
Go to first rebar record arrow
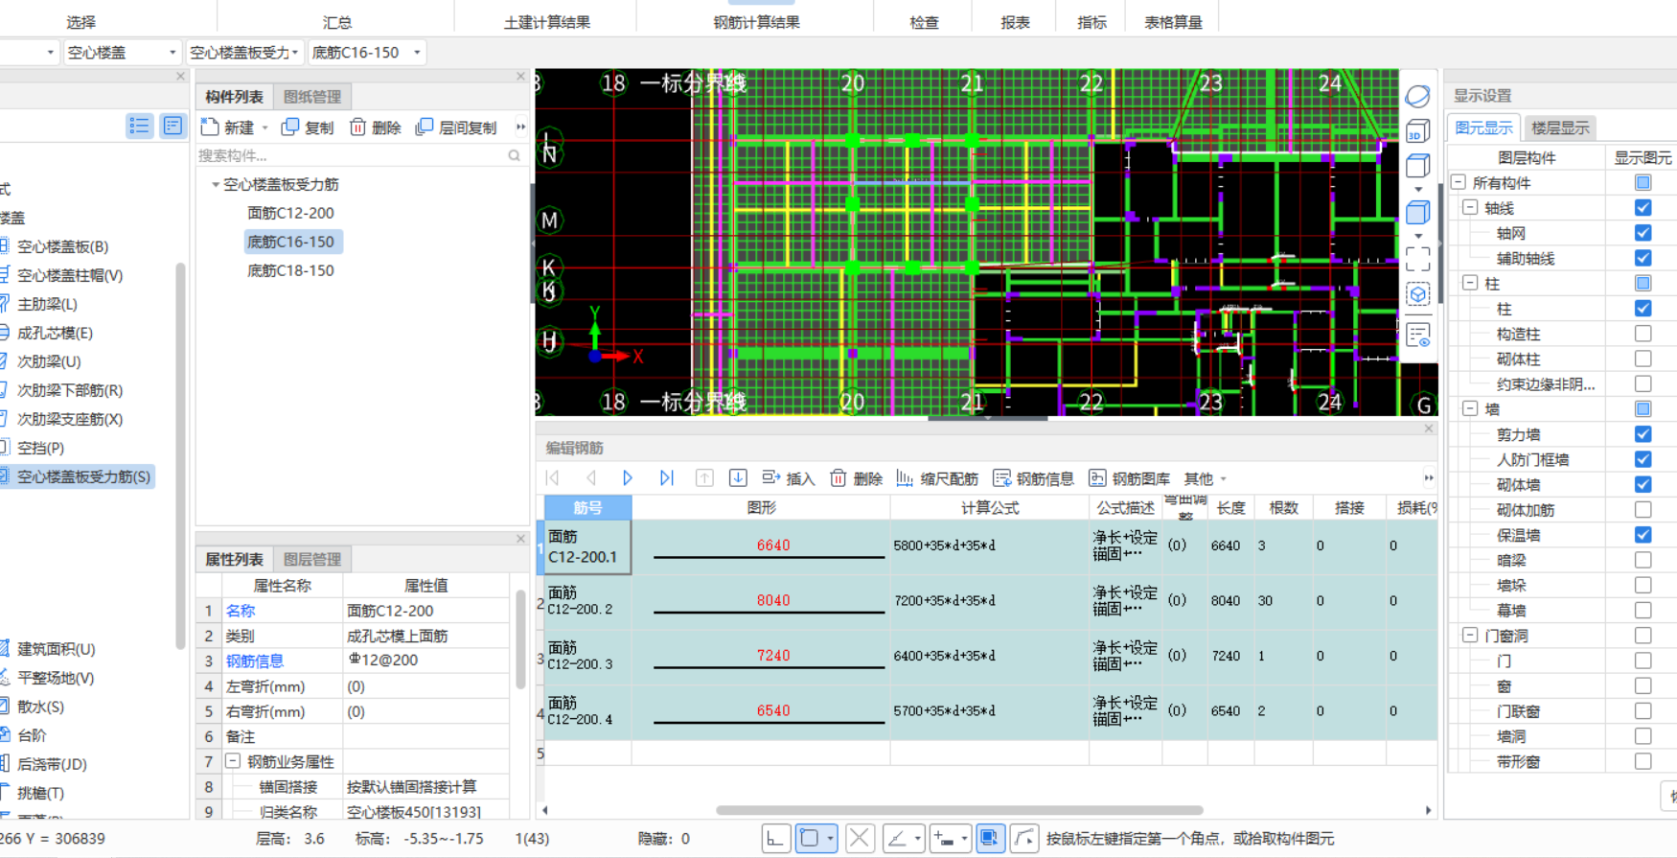point(553,477)
